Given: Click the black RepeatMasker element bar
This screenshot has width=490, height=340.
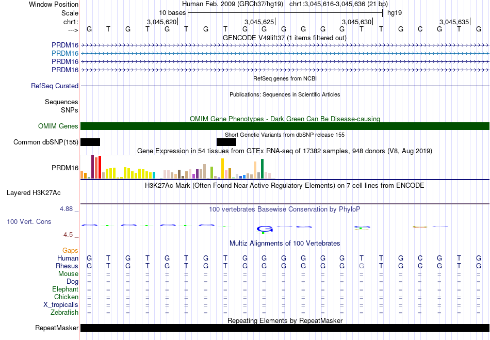Looking at the screenshot, I should point(285,328).
